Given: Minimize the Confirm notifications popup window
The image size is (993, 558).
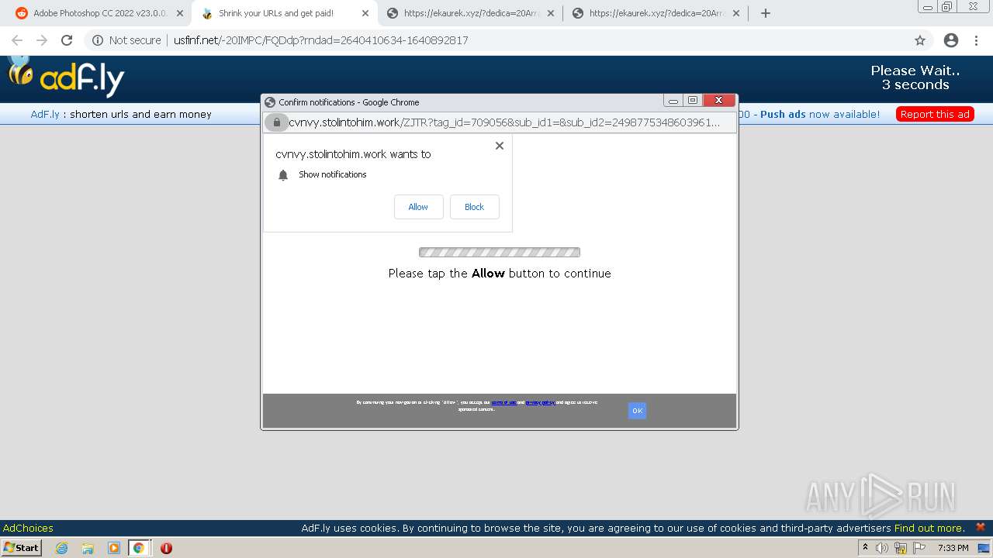Looking at the screenshot, I should 673,101.
